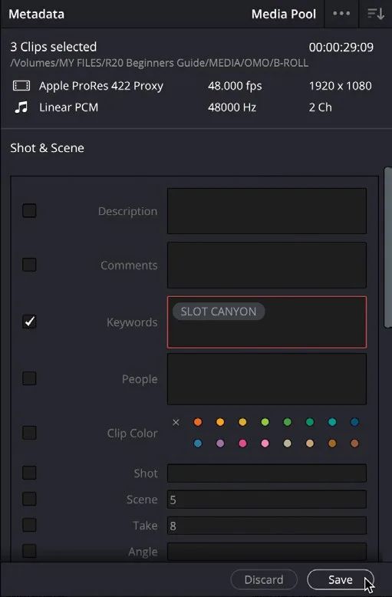Click the video format filmstrip icon
392x597 pixels.
21,86
